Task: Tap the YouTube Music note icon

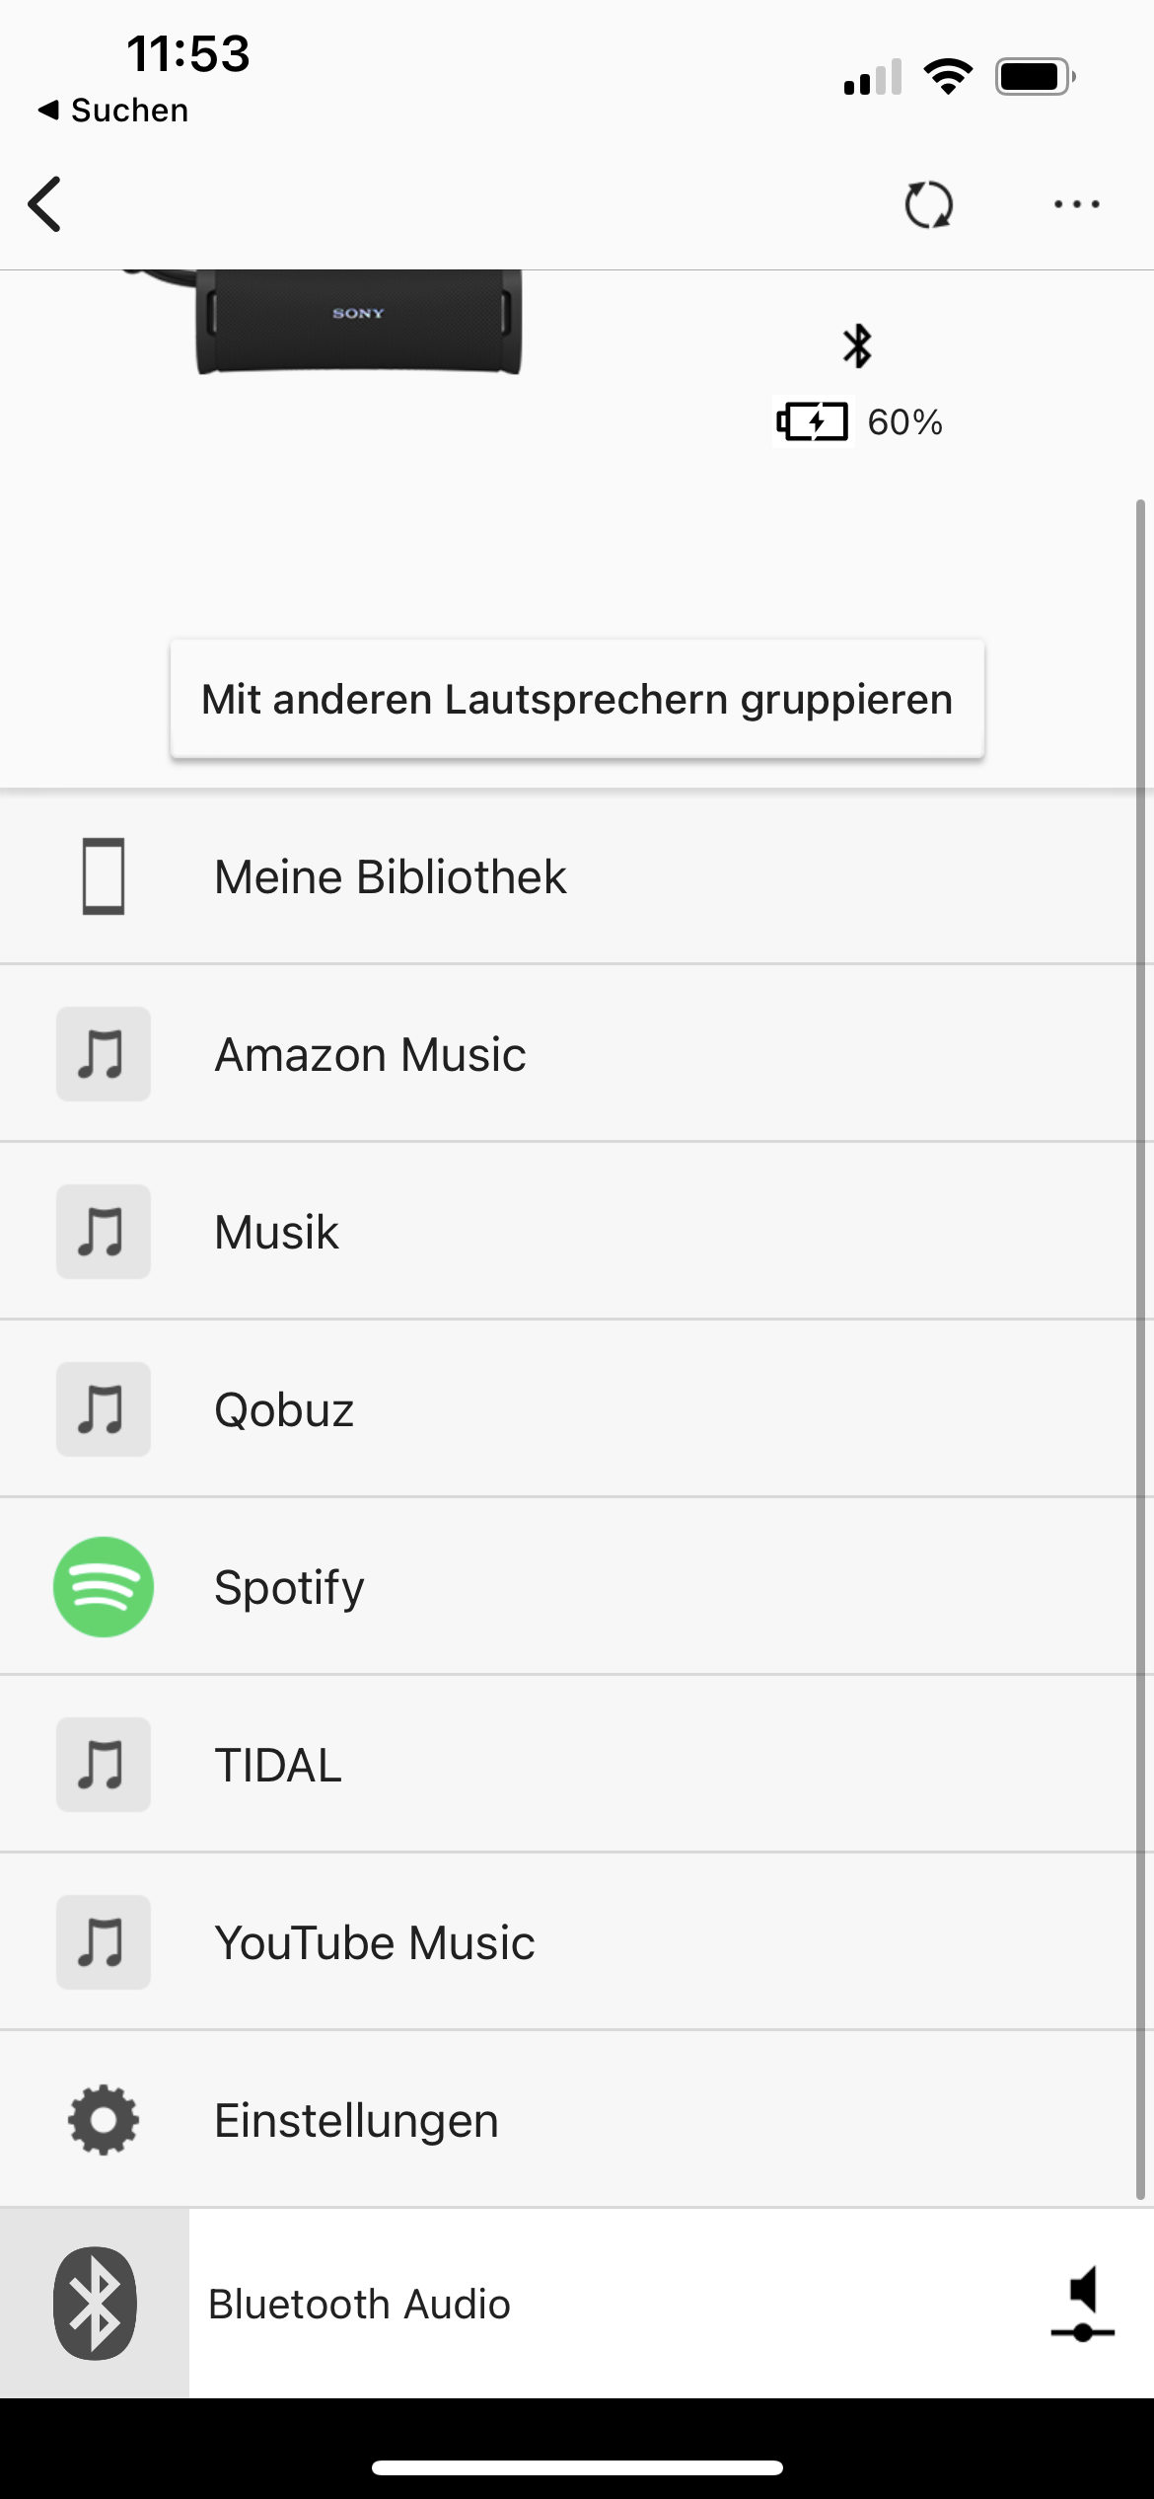Action: 104,1942
